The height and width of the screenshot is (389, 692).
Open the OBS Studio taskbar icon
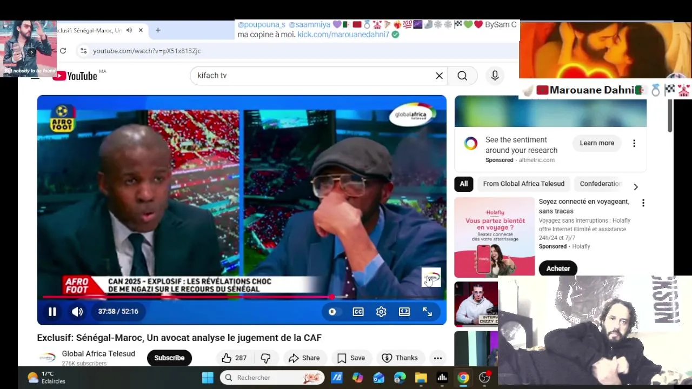[484, 378]
